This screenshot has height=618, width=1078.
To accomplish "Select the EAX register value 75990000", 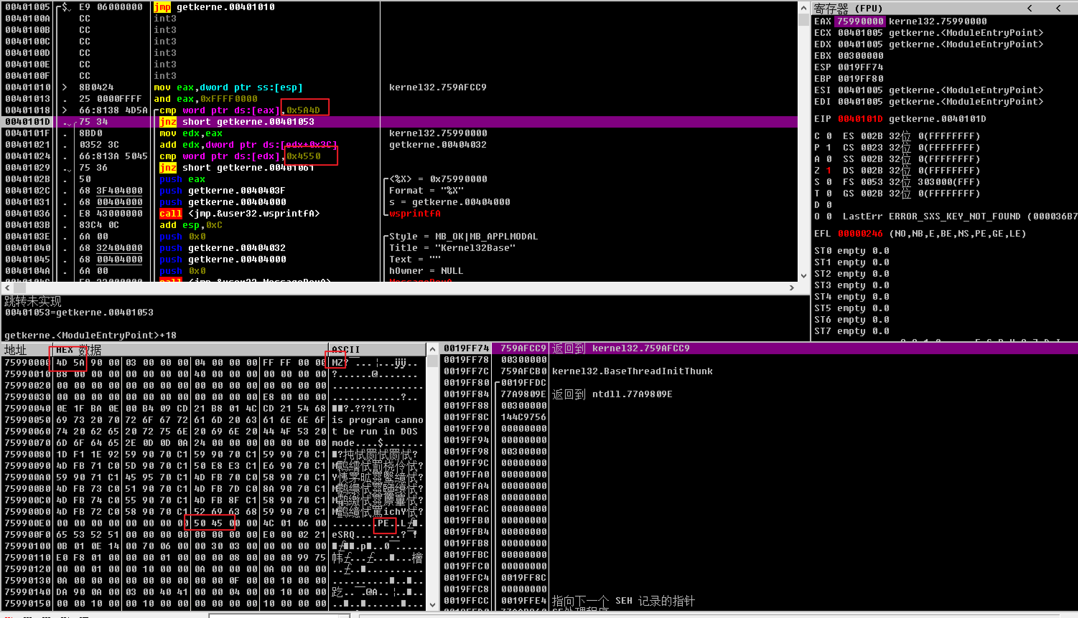I will pos(860,21).
